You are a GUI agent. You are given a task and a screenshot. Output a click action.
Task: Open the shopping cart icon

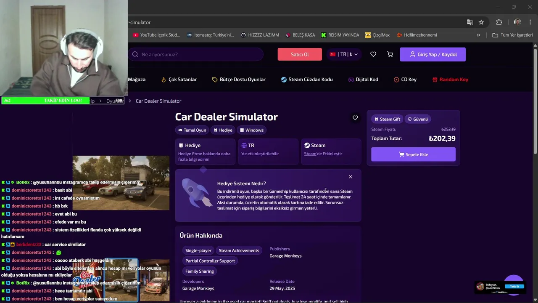point(390,54)
